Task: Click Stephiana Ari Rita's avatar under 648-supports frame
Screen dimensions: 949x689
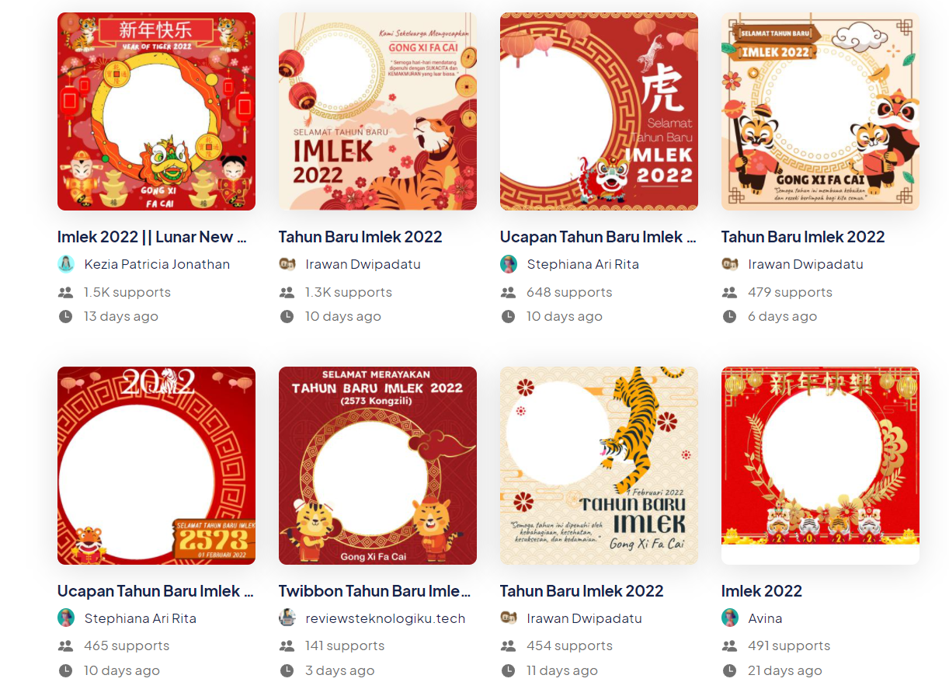Action: pyautogui.click(x=509, y=264)
